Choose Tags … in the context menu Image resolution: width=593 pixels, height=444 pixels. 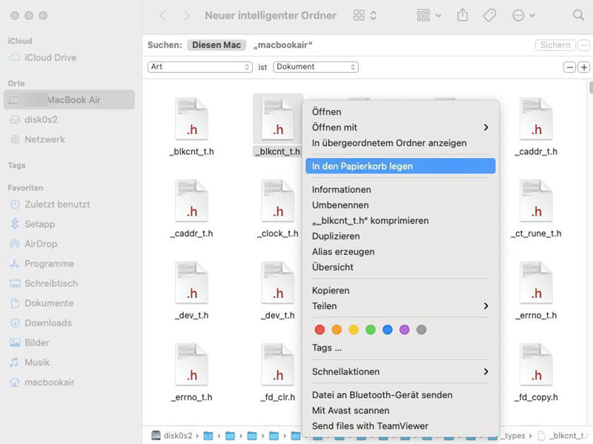point(400,348)
